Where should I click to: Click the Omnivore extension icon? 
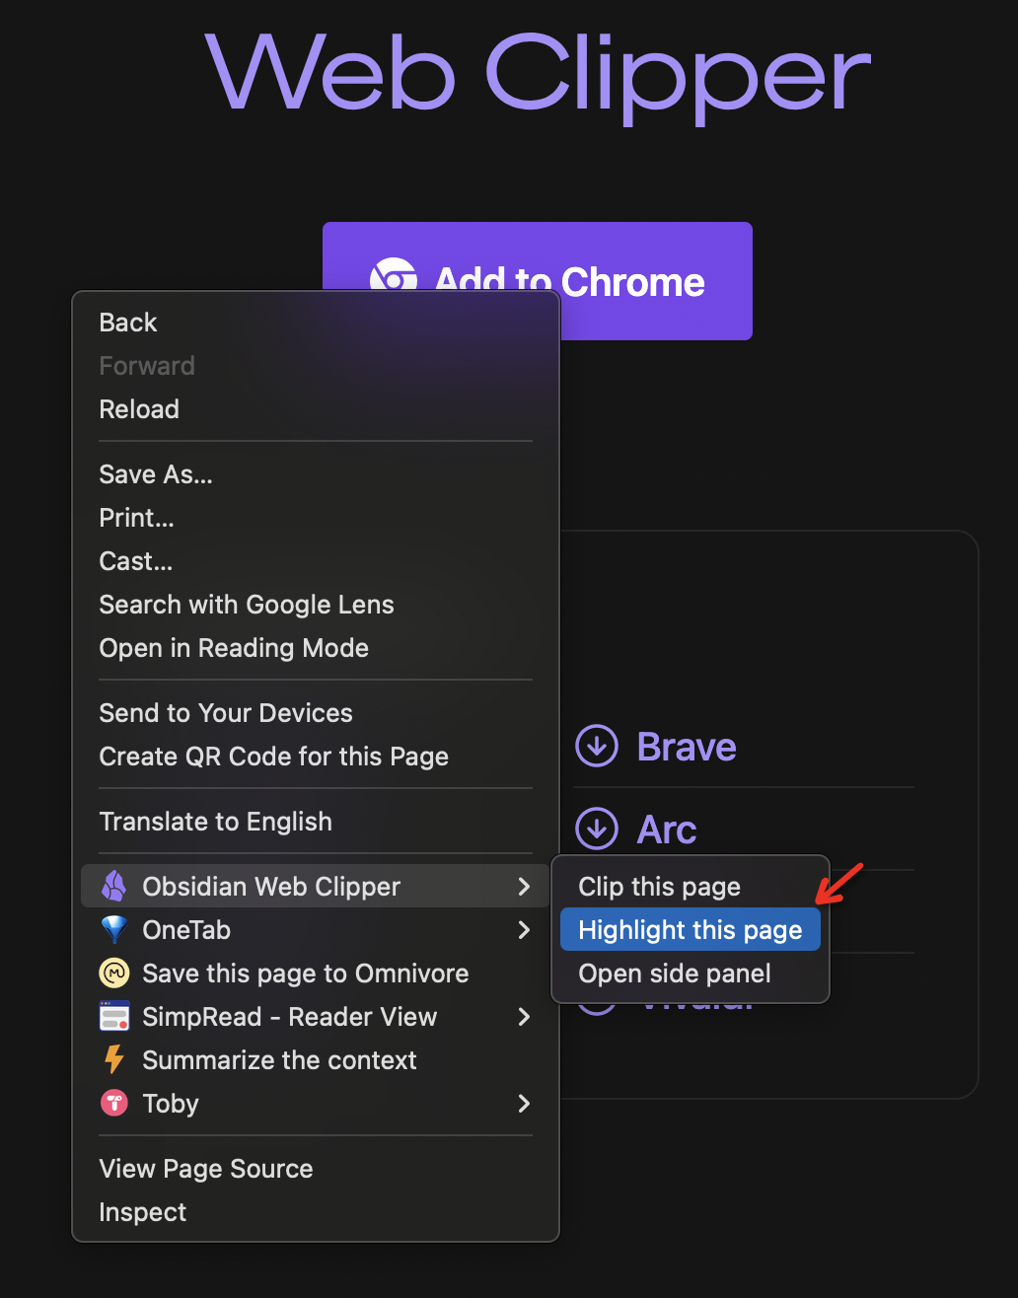[114, 973]
